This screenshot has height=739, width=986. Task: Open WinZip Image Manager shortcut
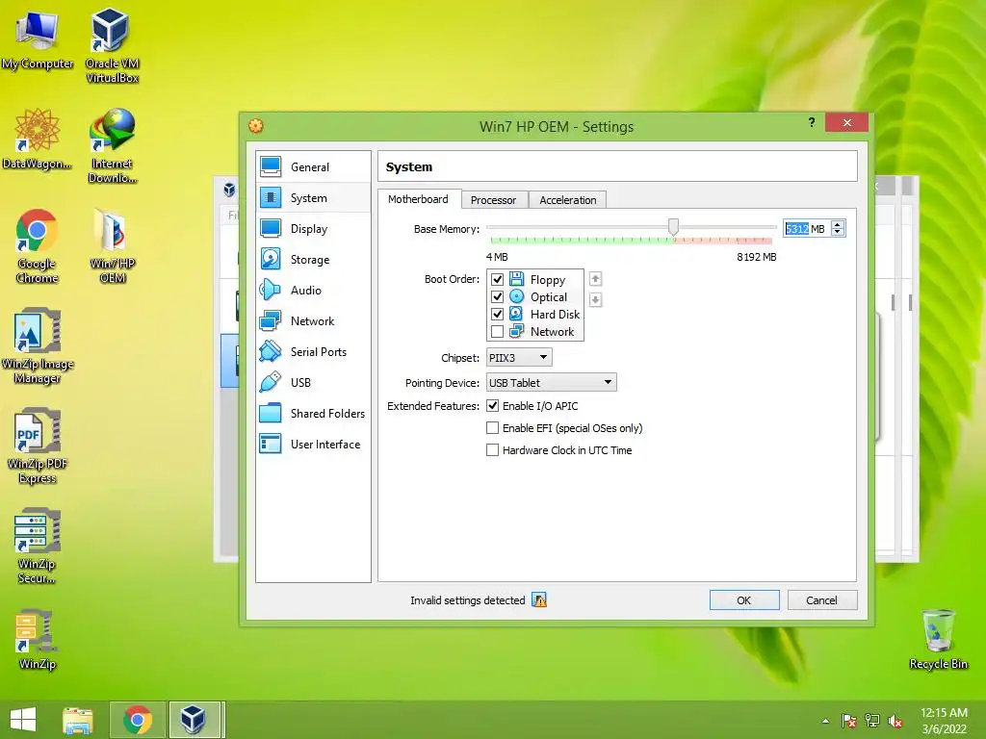[x=38, y=345]
